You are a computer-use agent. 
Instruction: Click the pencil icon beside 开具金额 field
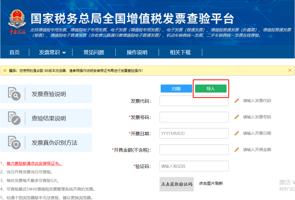237,150
